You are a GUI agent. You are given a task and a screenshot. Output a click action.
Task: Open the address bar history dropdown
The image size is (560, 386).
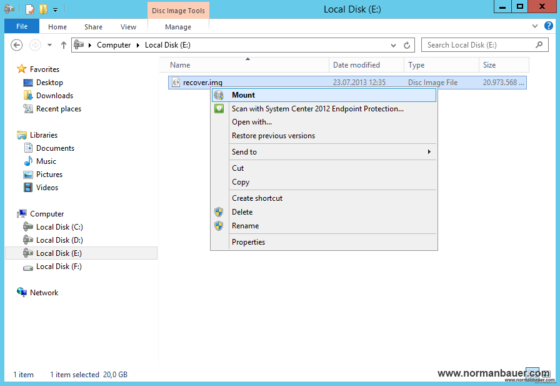[393, 45]
